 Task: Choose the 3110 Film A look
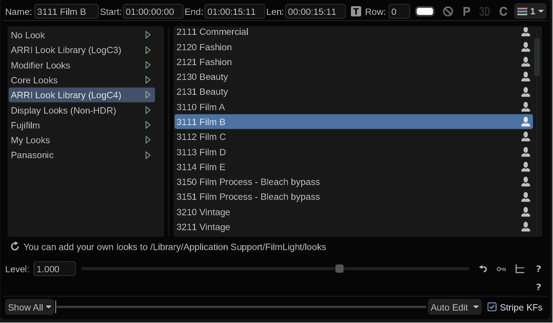pos(353,107)
